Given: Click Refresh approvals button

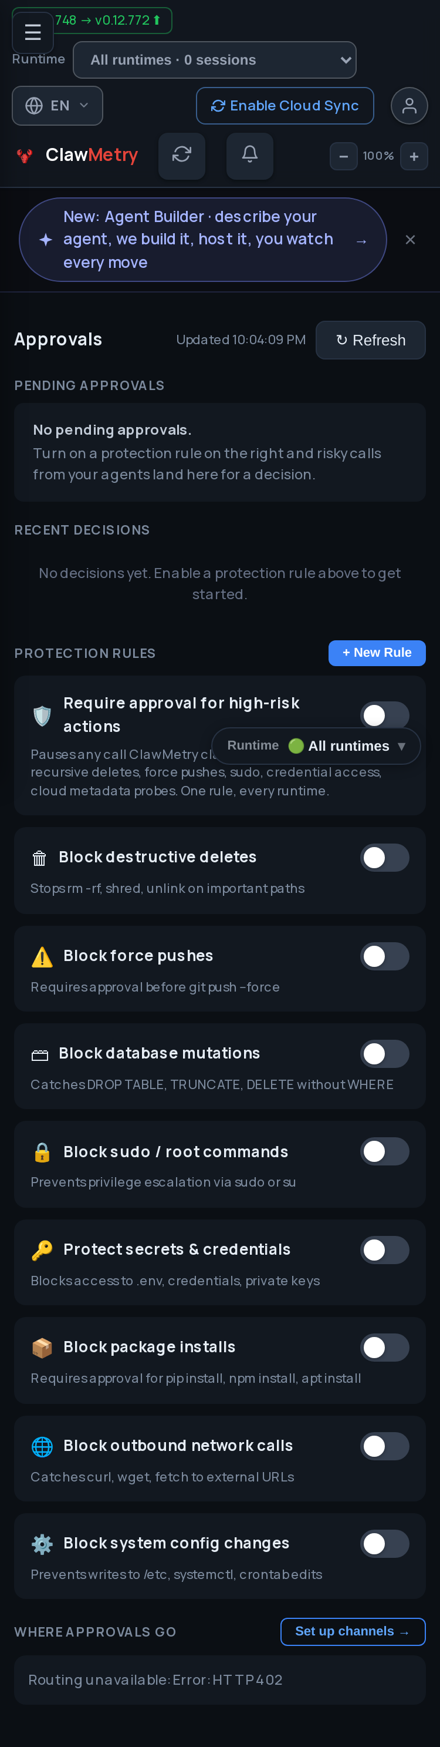Looking at the screenshot, I should [x=370, y=340].
